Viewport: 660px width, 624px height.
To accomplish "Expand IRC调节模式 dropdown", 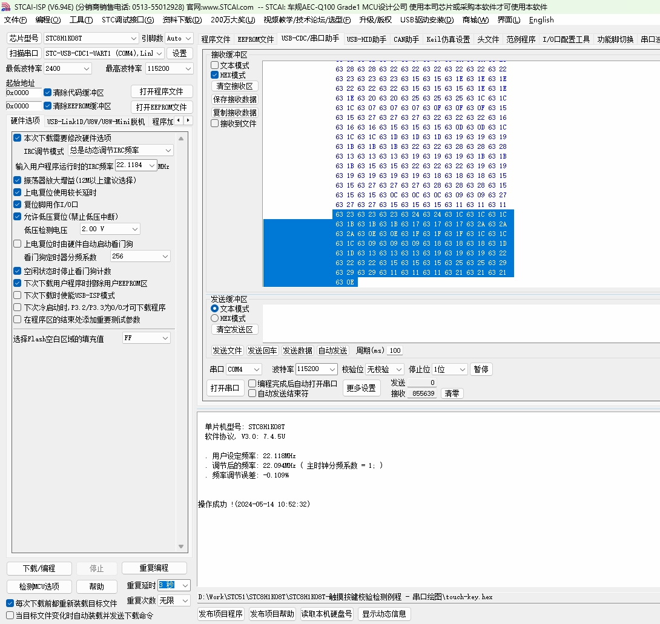I will tap(120, 150).
